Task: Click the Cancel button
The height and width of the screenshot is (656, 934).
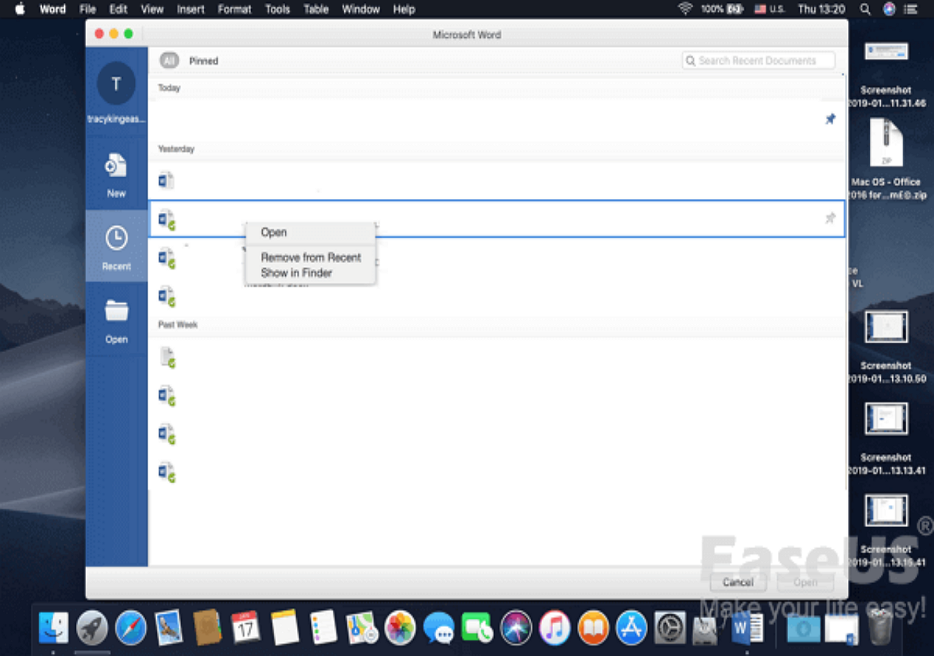Action: coord(738,582)
